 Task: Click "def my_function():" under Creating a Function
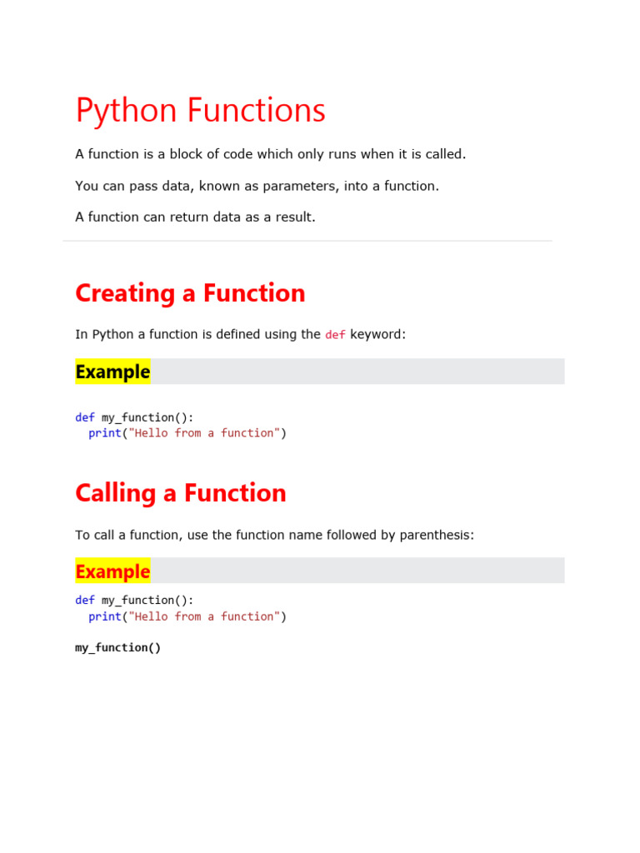134,417
